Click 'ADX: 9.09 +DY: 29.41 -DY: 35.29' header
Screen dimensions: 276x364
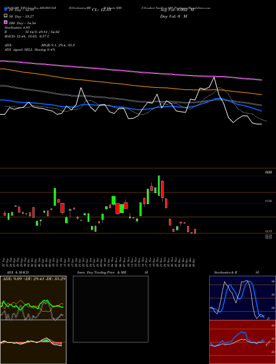tap(34, 279)
